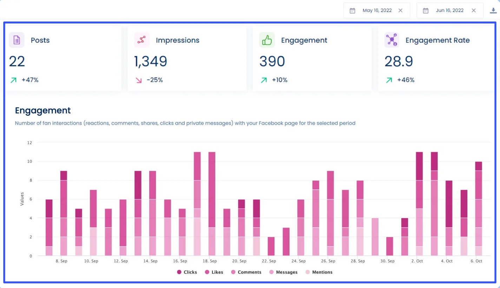Click the Impressions scatter-chart icon
500x288 pixels.
[x=142, y=40]
